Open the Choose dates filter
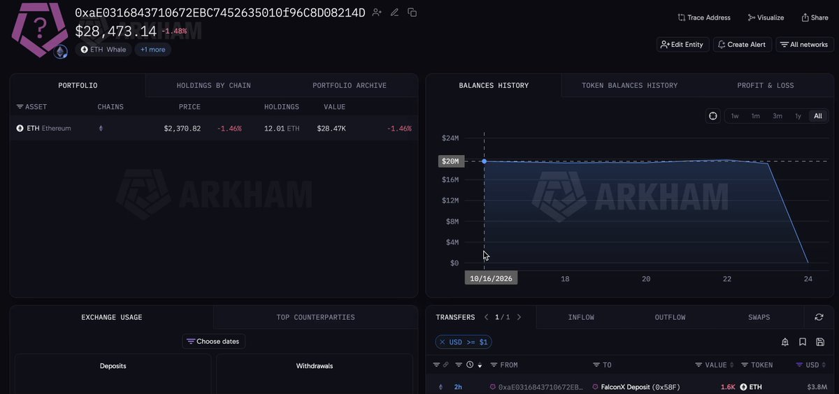 point(214,342)
